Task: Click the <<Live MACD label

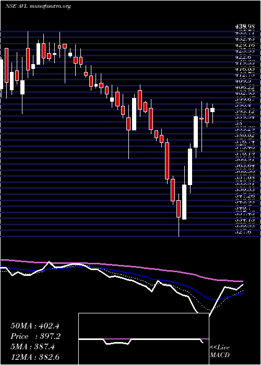Action: point(220,351)
